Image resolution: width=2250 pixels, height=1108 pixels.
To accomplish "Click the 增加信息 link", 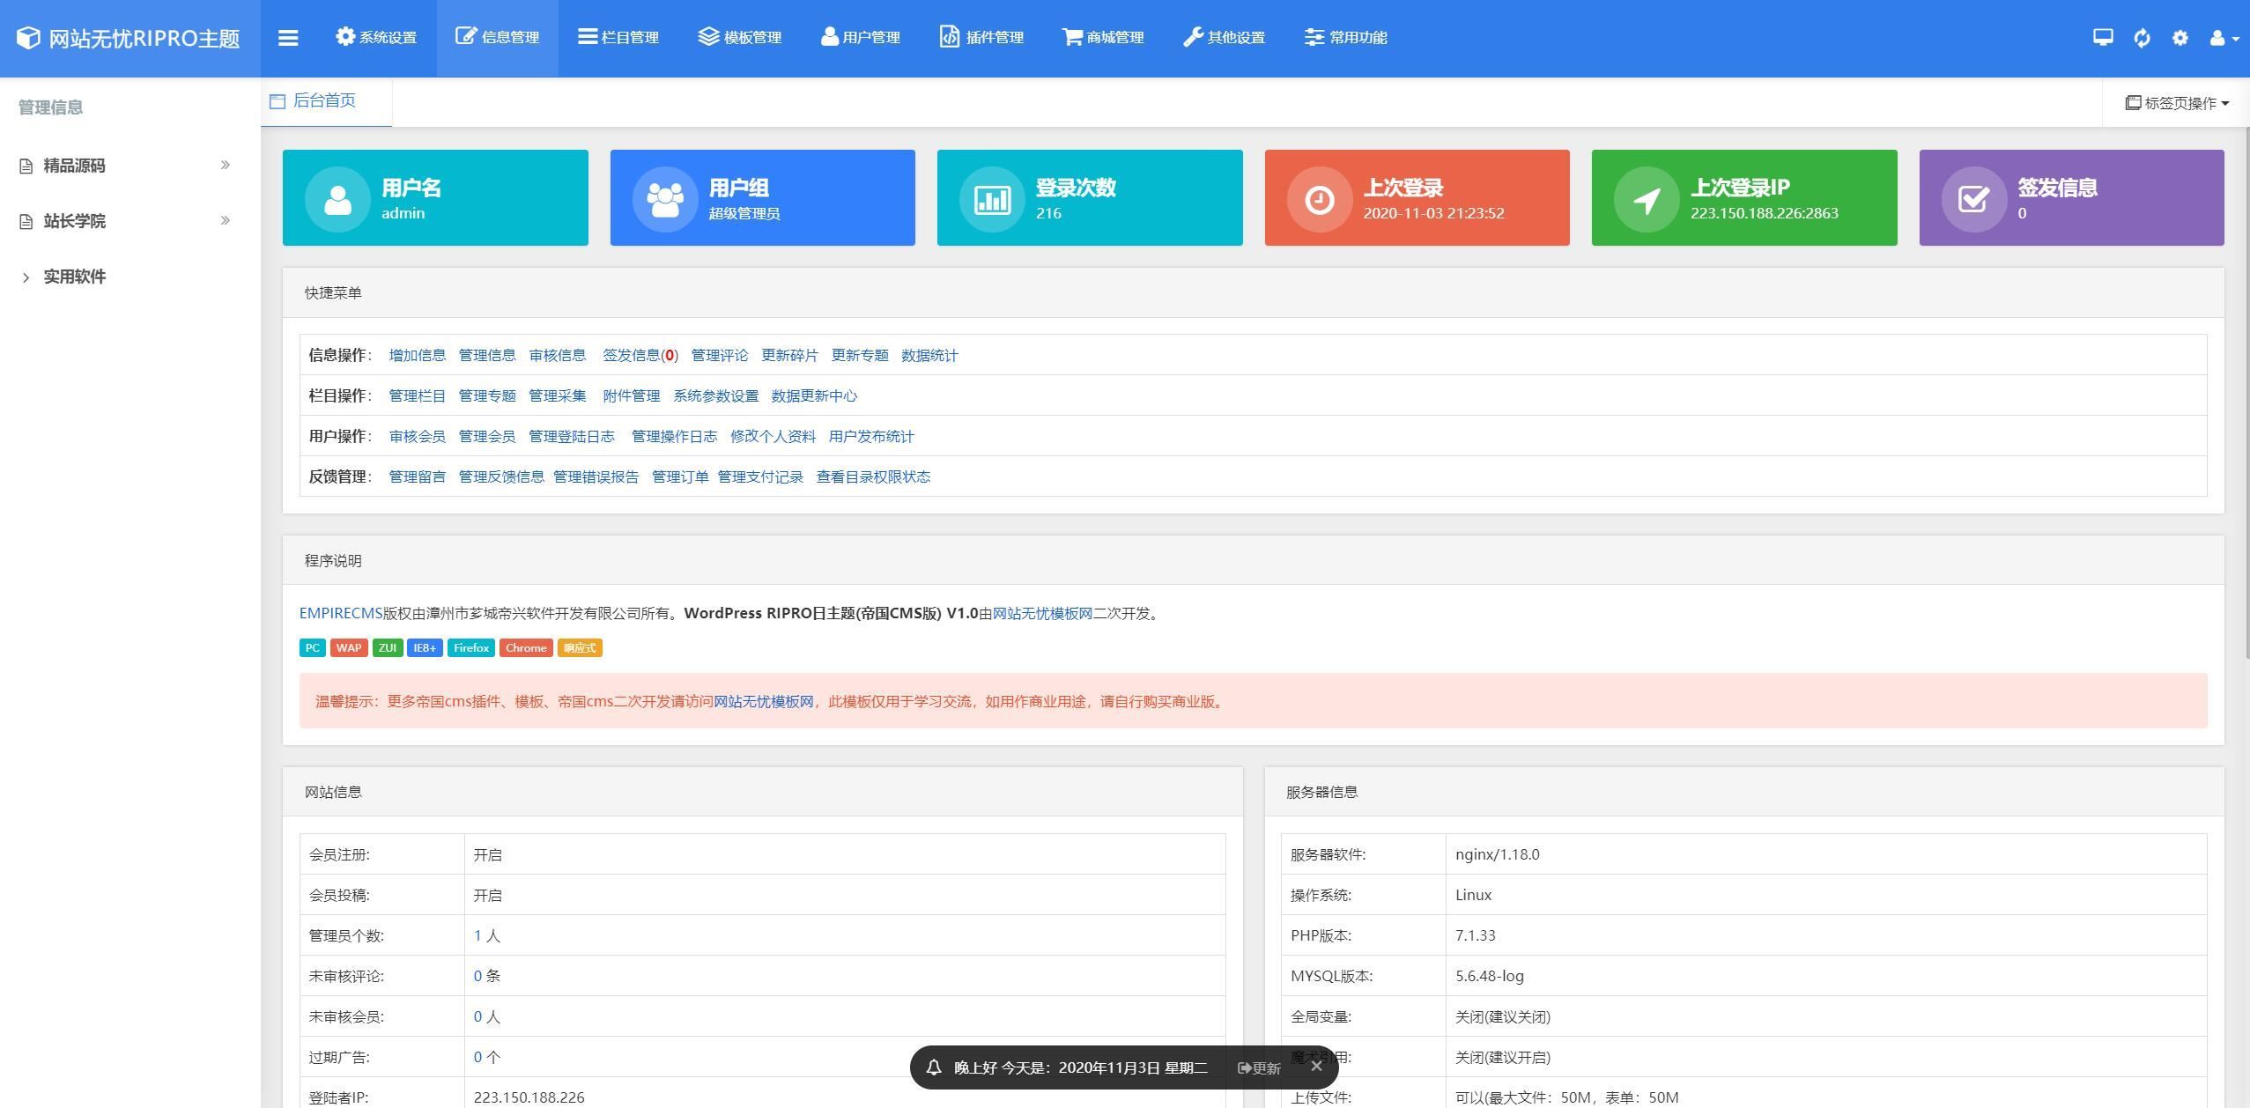I will [418, 355].
